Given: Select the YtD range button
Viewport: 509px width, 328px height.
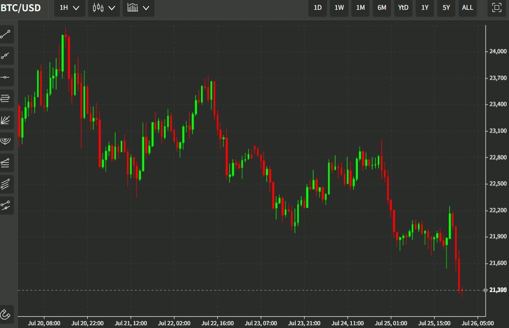Looking at the screenshot, I should 403,8.
